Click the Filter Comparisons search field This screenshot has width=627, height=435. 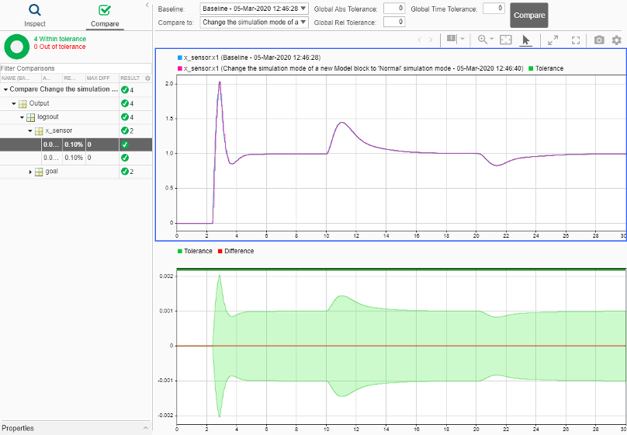point(76,68)
